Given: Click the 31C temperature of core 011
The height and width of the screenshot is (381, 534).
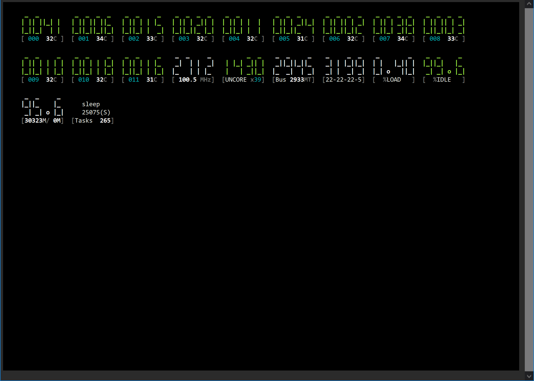Looking at the screenshot, I should [152, 80].
